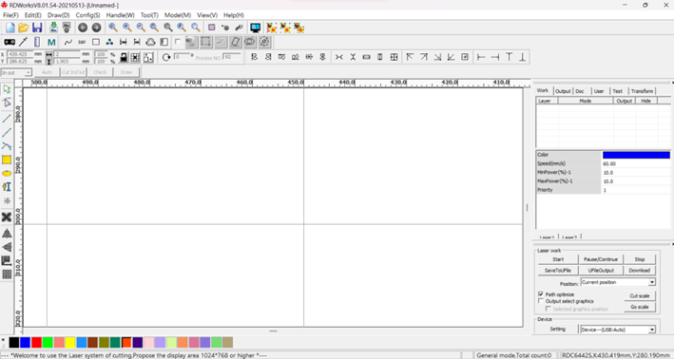The width and height of the screenshot is (674, 359).
Task: Open the Model menu
Action: [x=178, y=15]
